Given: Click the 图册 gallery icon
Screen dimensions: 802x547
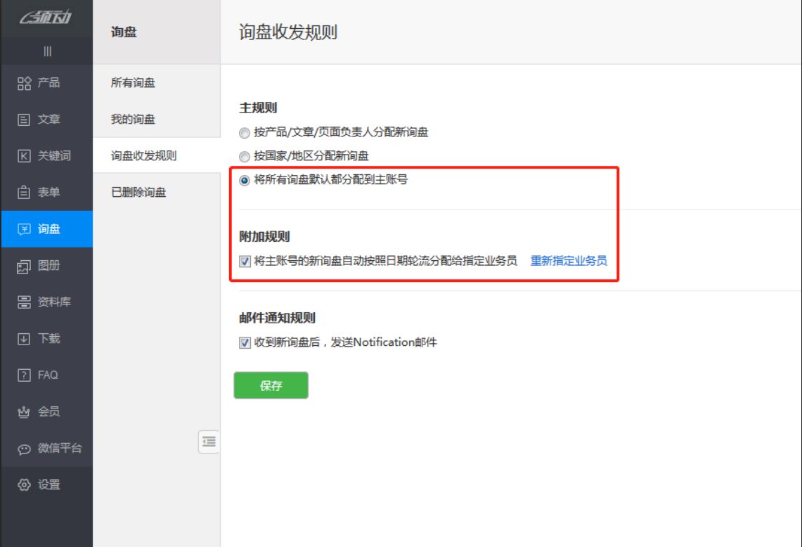Looking at the screenshot, I should 24,266.
